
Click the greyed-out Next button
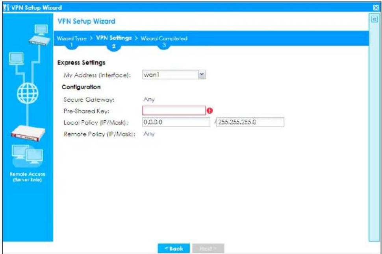click(x=208, y=248)
